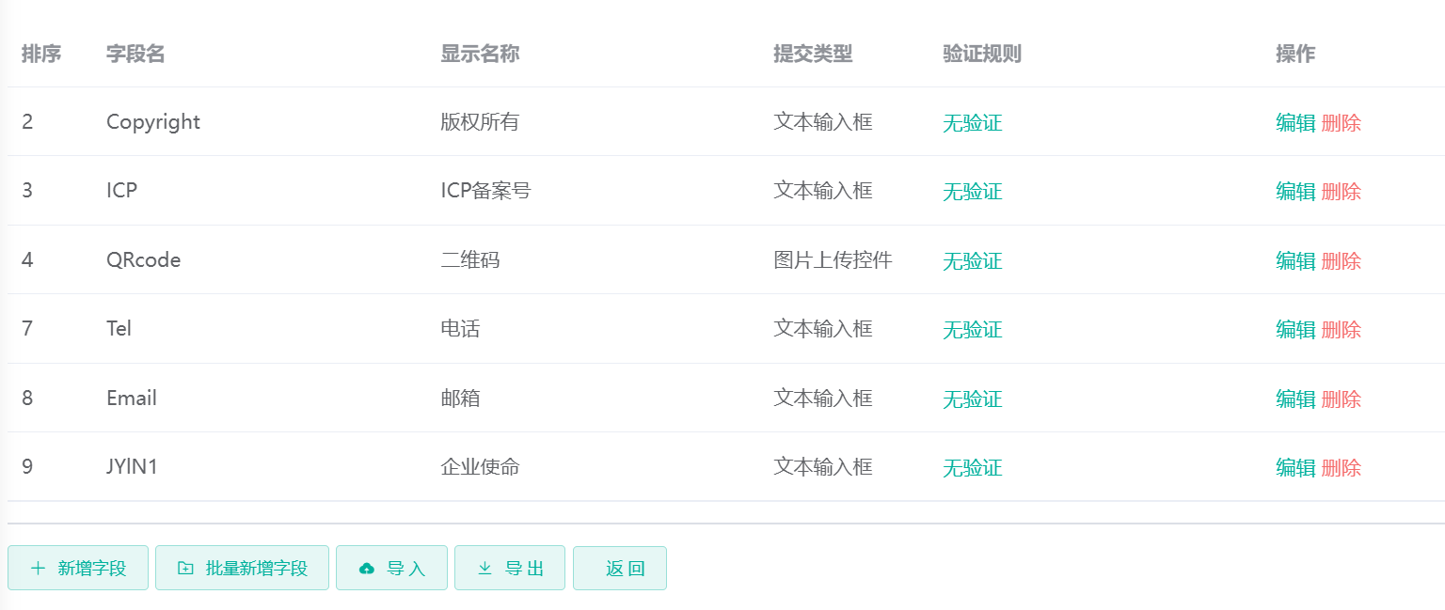Click the plus icon on 新增字段 button
Screen dimensions: 1445x610
38,568
